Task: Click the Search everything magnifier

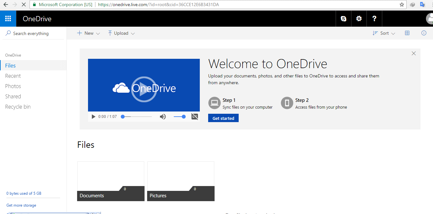Action: tap(7, 33)
